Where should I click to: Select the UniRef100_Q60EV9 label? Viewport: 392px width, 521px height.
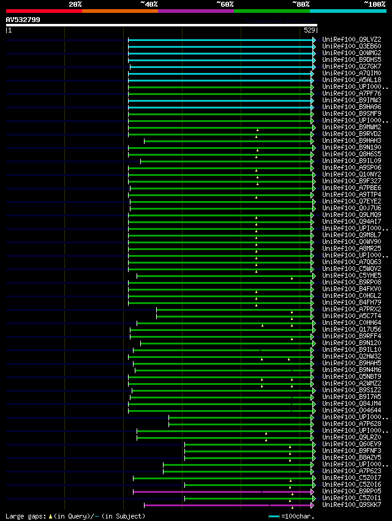(352, 444)
